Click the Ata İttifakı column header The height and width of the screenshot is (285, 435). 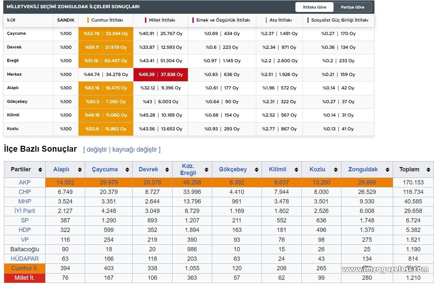279,20
